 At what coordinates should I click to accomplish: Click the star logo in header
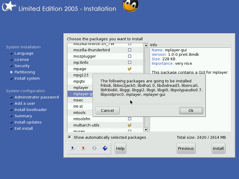9,6
